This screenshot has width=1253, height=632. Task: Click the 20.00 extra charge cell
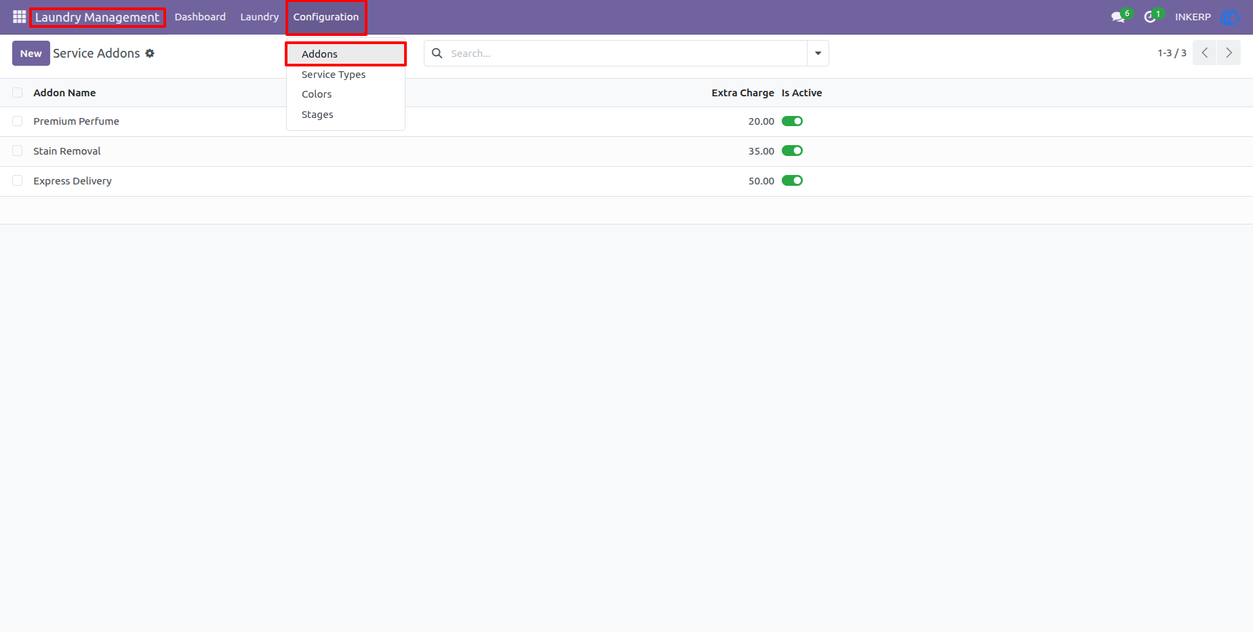pos(761,121)
